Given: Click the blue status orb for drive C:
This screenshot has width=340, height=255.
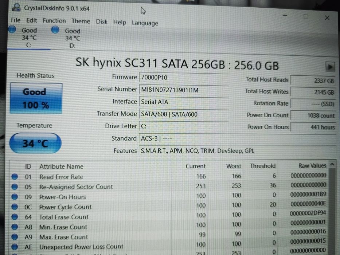Looking at the screenshot, I should coord(12,29).
